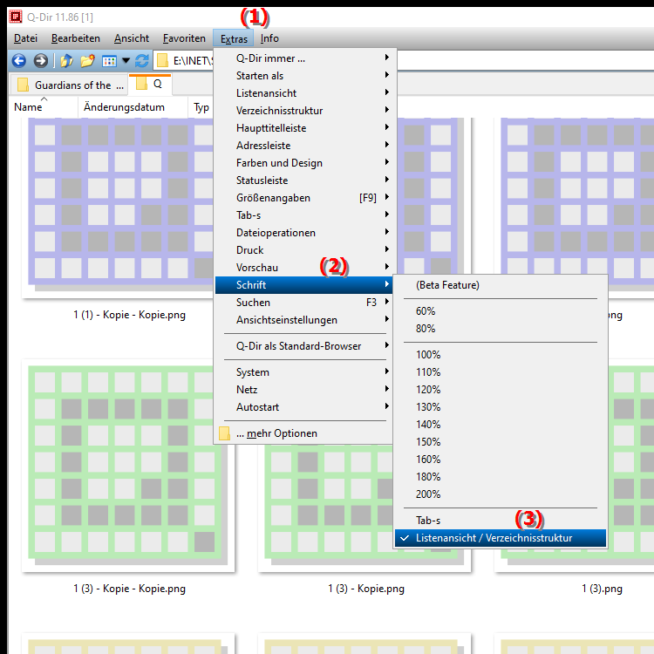Select the Q folder tab
654x654 pixels.
[x=150, y=85]
